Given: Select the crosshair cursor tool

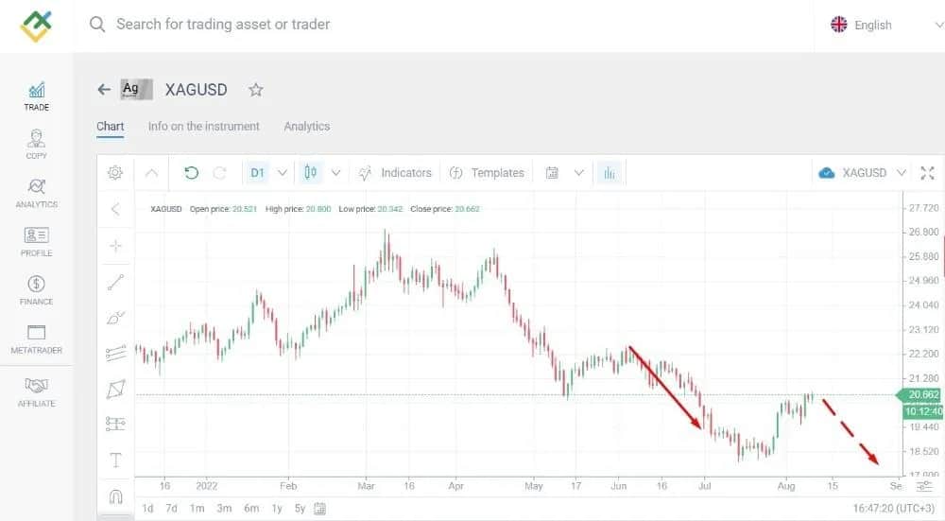Looking at the screenshot, I should [116, 246].
